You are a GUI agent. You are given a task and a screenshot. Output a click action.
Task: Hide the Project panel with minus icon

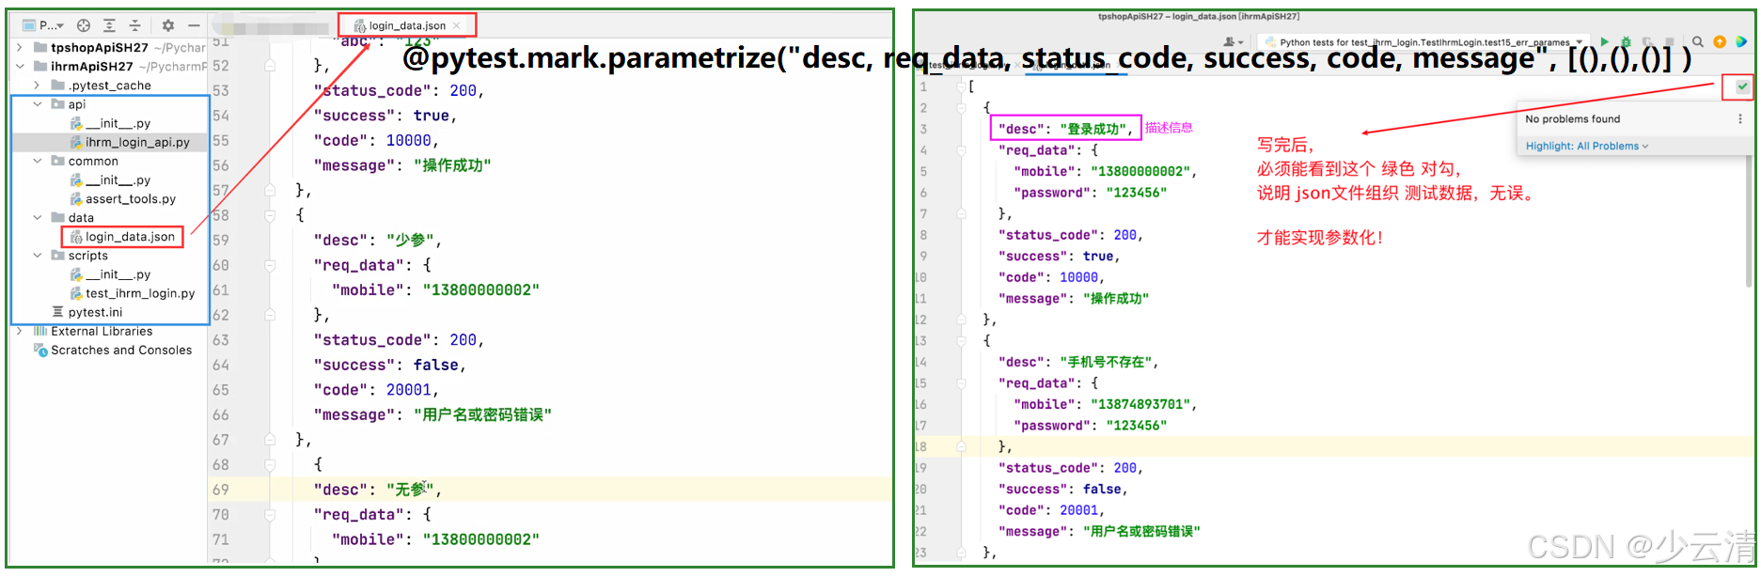pyautogui.click(x=194, y=25)
